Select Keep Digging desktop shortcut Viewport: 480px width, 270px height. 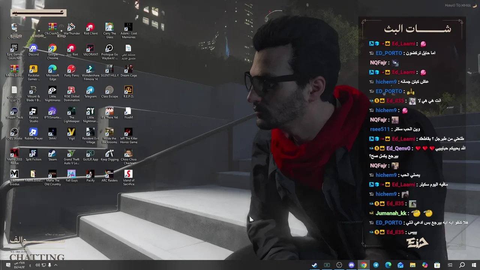[109, 155]
